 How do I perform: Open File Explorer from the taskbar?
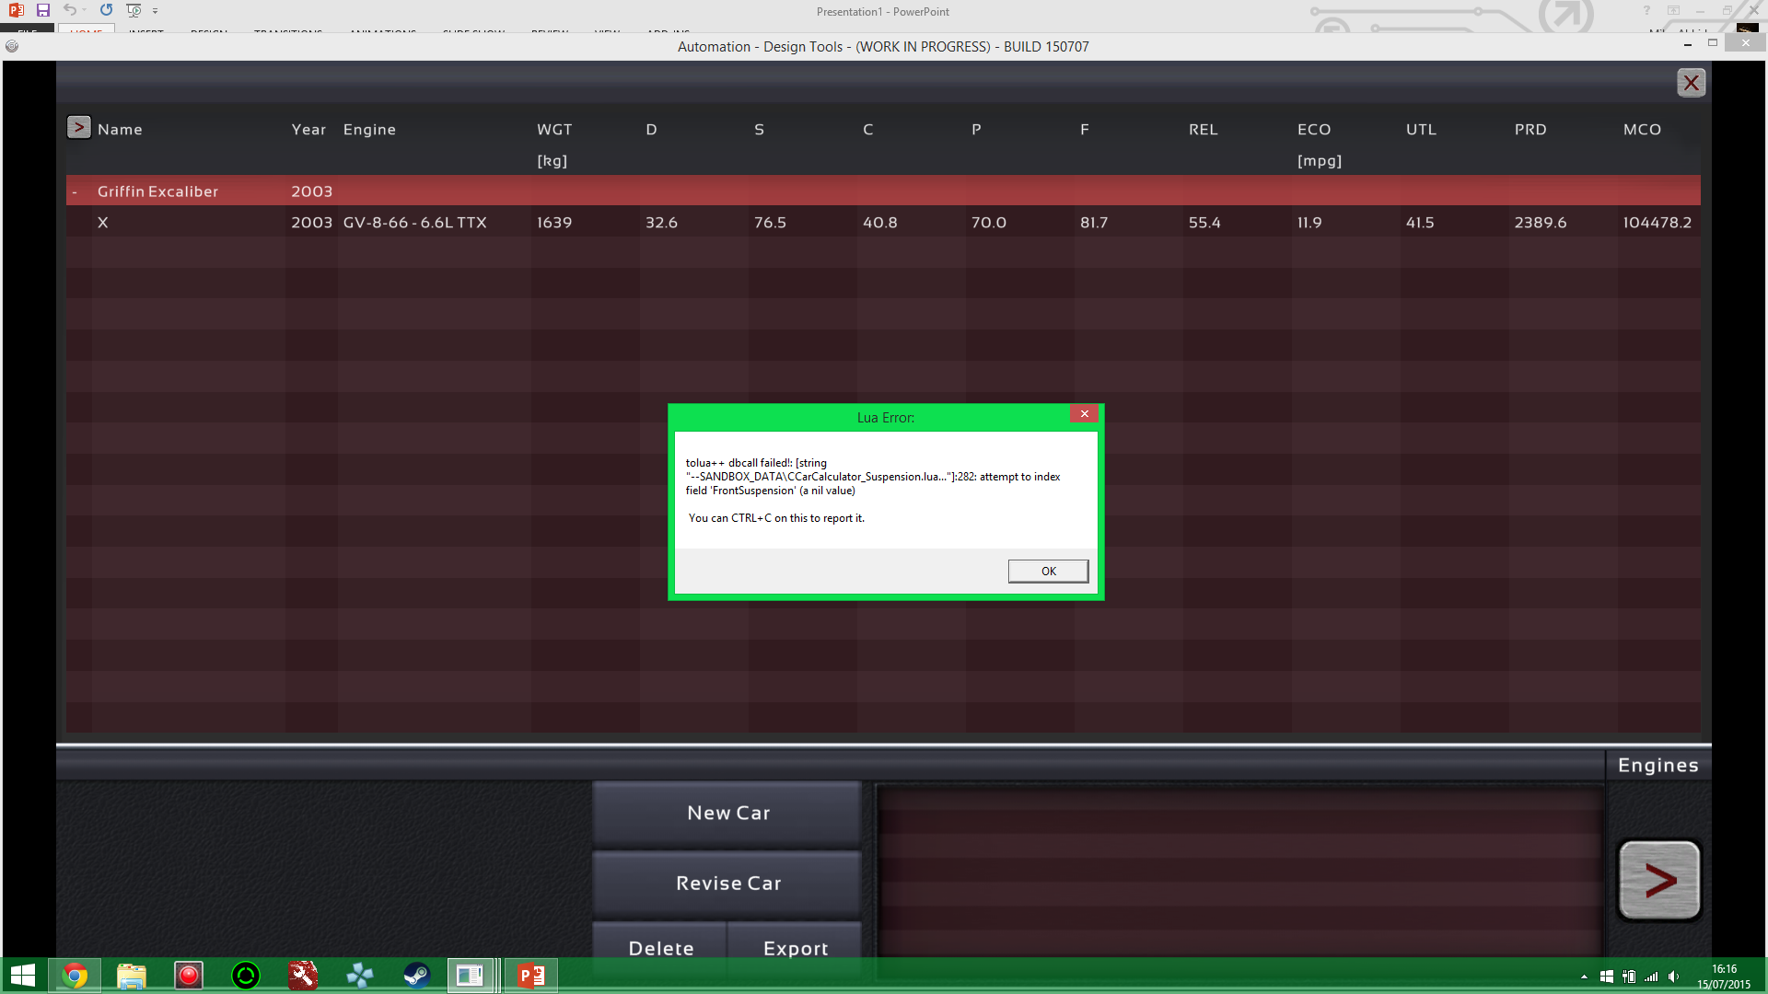(x=132, y=976)
